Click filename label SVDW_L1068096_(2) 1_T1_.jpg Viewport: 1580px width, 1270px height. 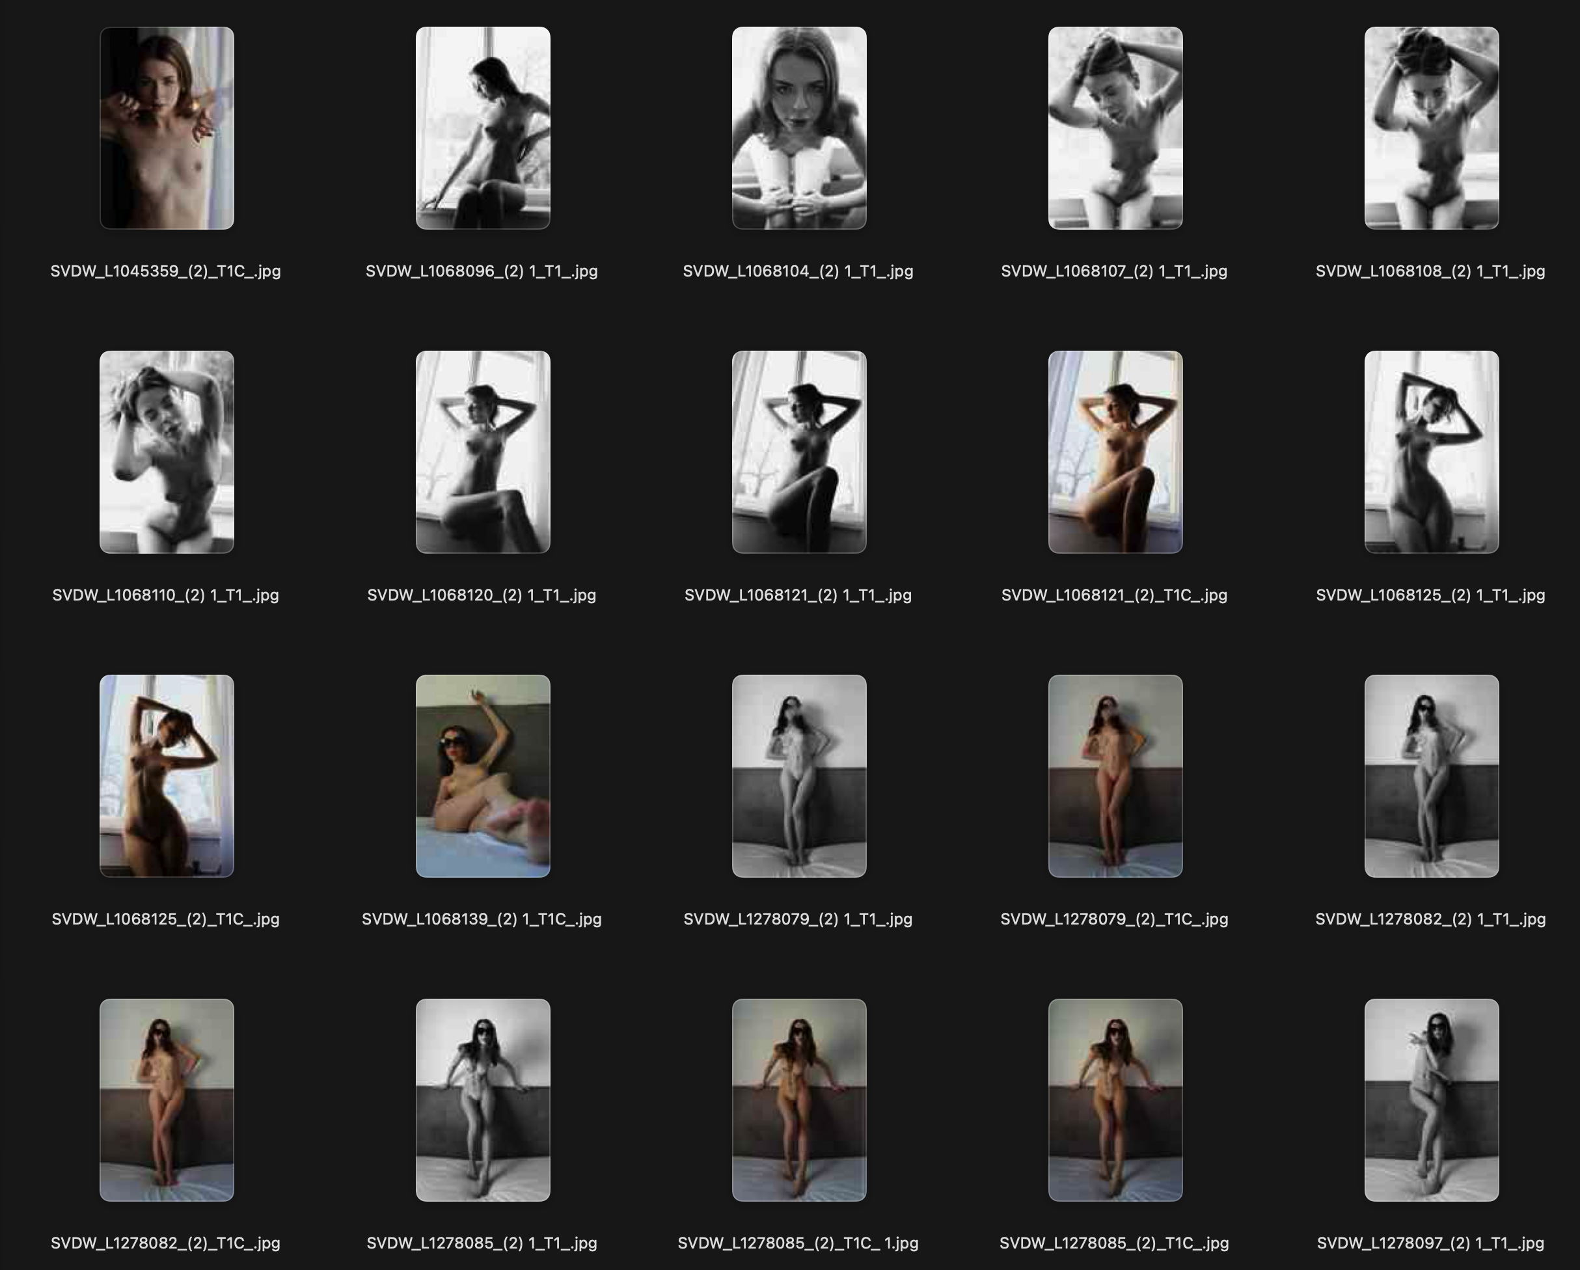(482, 271)
